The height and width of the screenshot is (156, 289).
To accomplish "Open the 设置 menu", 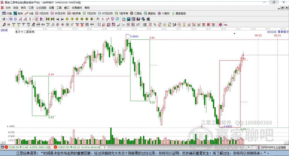I will pyautogui.click(x=51, y=8).
